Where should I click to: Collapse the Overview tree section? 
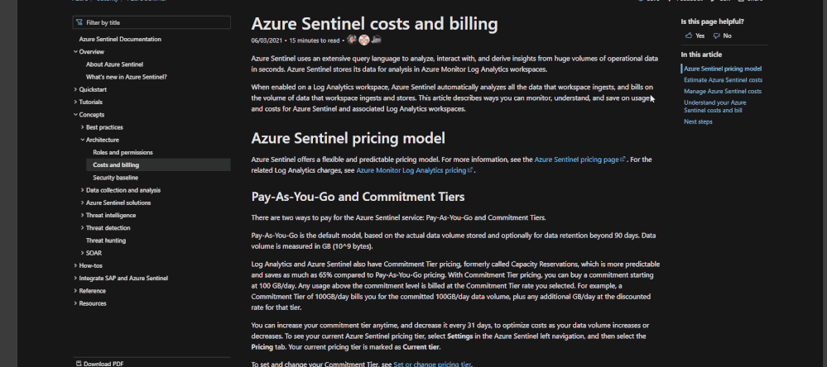click(x=76, y=51)
